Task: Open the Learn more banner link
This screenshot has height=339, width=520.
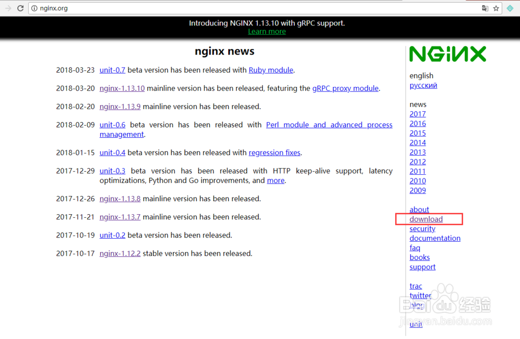Action: pyautogui.click(x=267, y=32)
